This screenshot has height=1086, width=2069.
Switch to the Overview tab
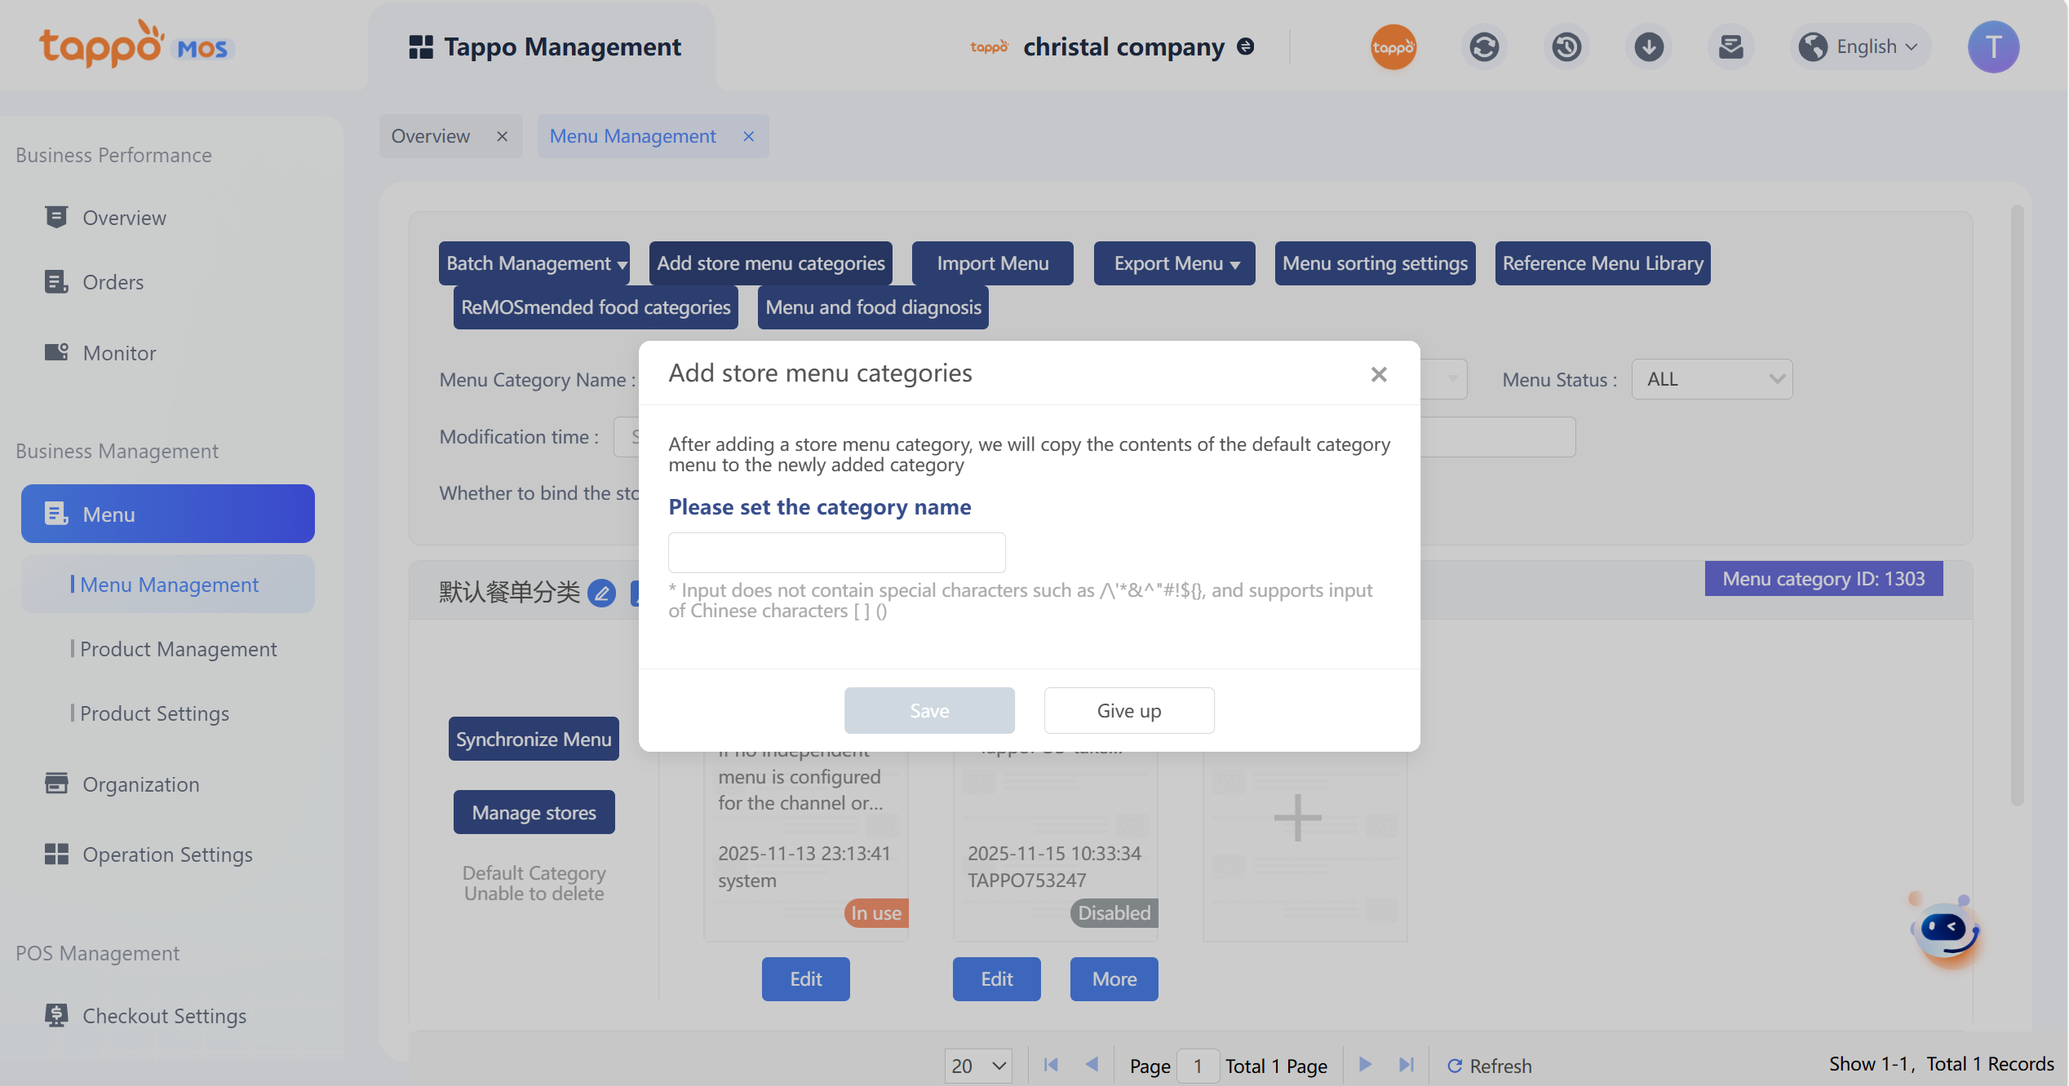(x=431, y=136)
